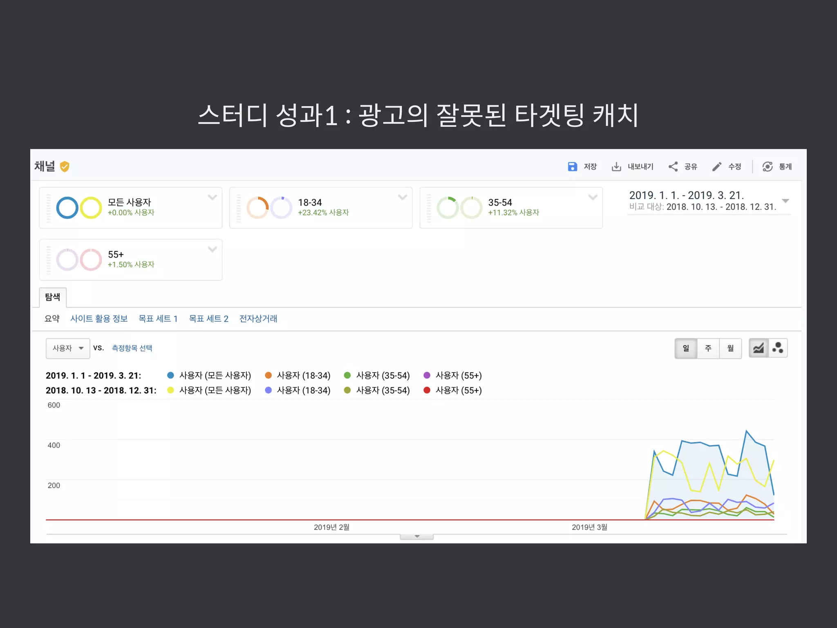The image size is (837, 628).
Task: Click the Export (내보내기) download icon
Action: (616, 166)
